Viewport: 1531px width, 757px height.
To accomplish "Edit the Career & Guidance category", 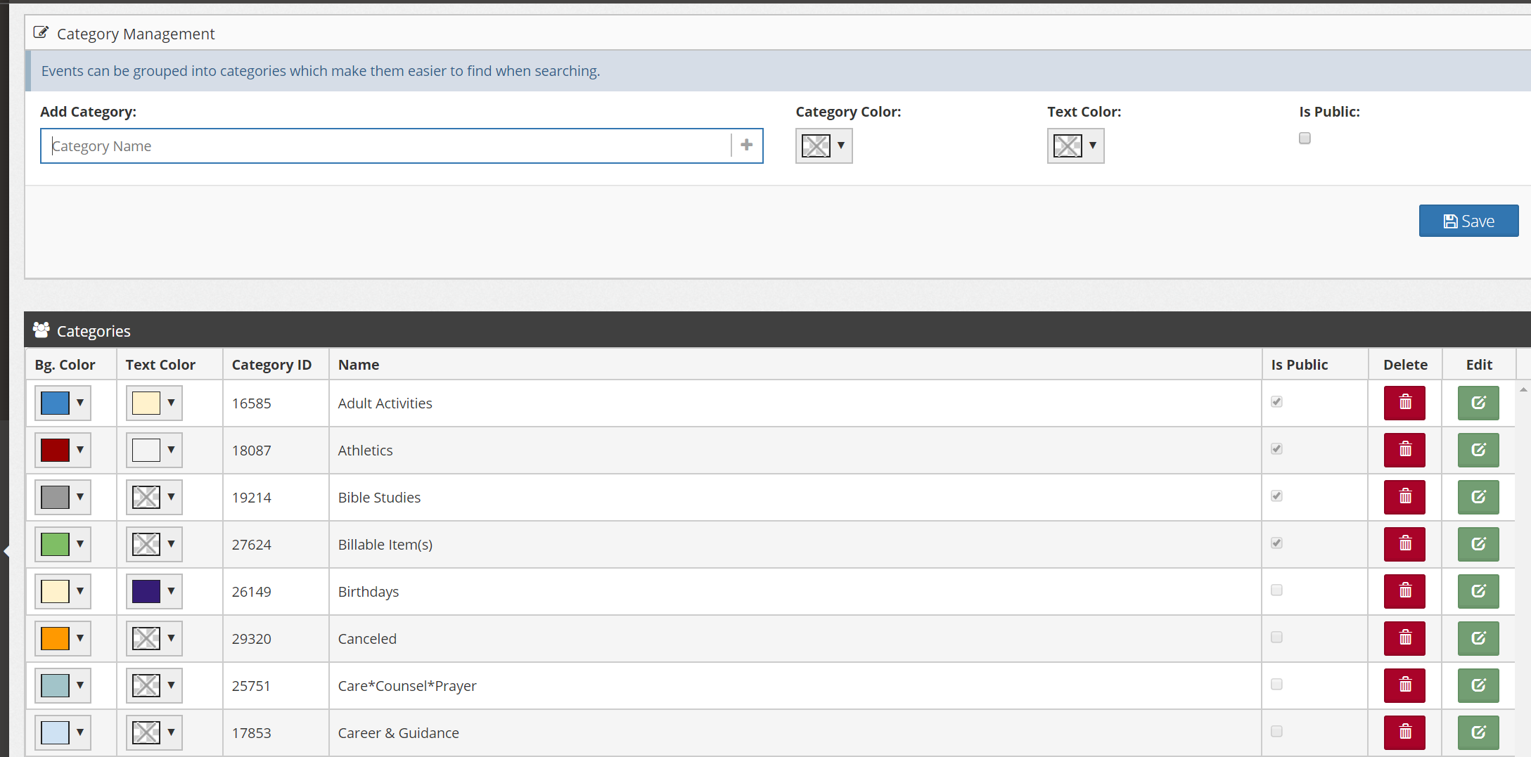I will point(1478,732).
